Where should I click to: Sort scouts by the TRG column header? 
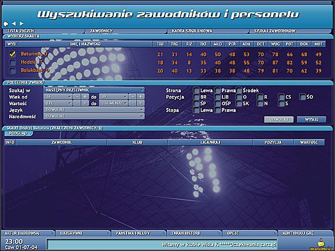coord(174,44)
